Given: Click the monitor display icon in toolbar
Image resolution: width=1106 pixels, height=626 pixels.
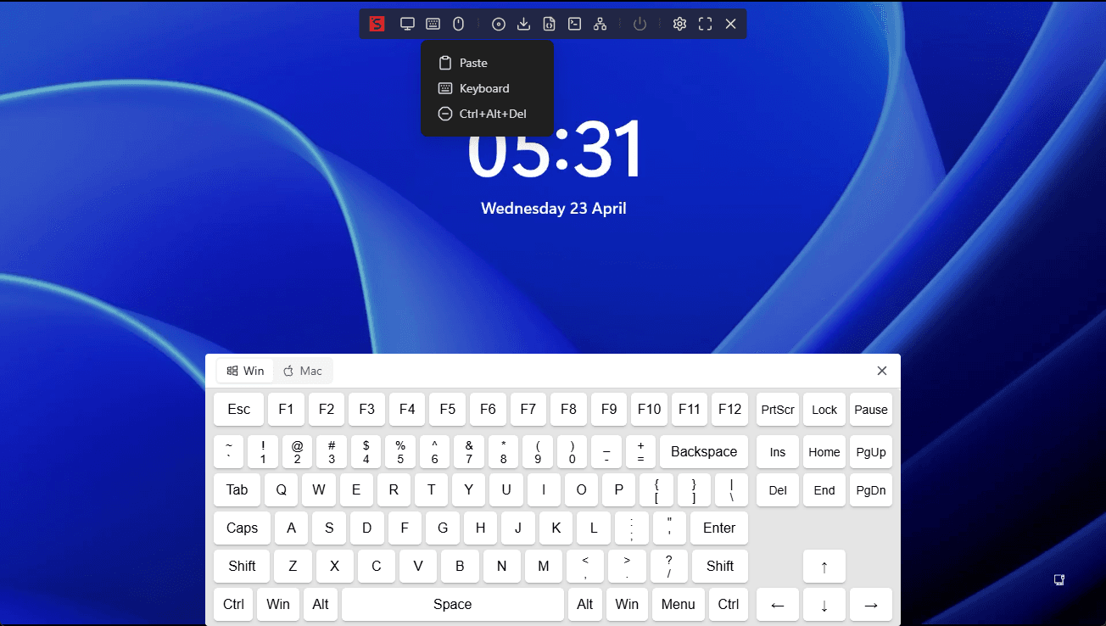Looking at the screenshot, I should [407, 24].
